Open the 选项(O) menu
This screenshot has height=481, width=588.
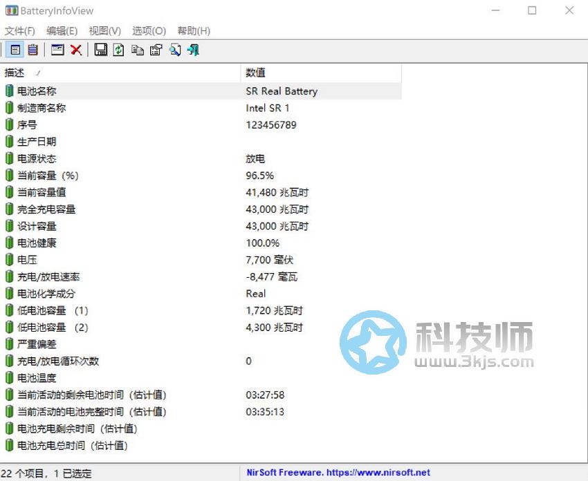[149, 30]
